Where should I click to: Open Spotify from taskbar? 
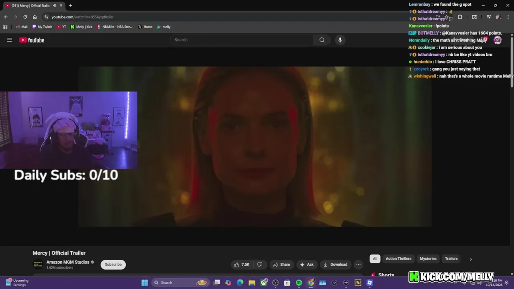tap(299, 283)
